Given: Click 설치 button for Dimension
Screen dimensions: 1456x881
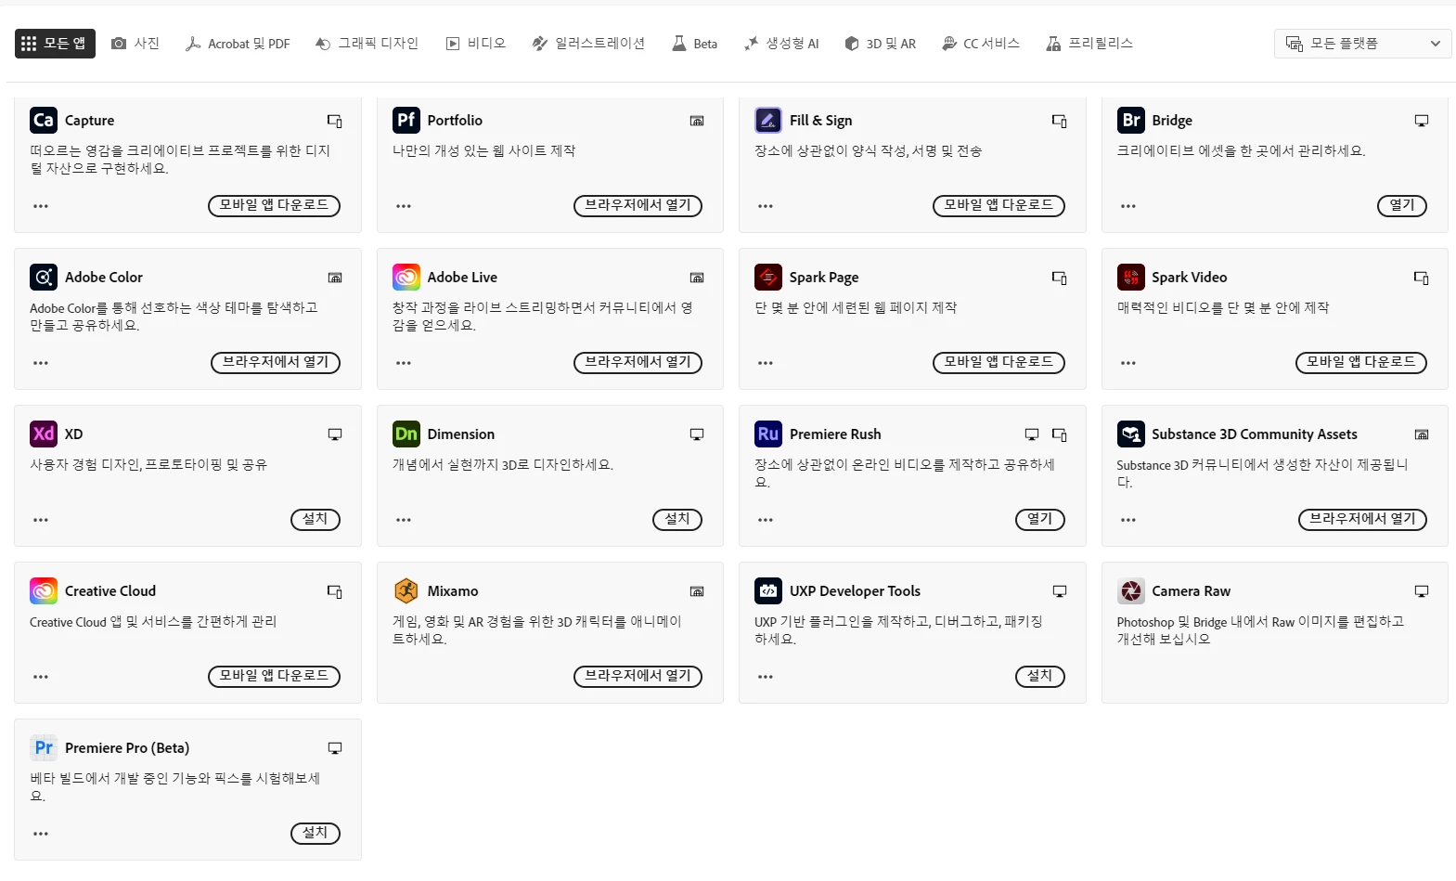Looking at the screenshot, I should (677, 520).
